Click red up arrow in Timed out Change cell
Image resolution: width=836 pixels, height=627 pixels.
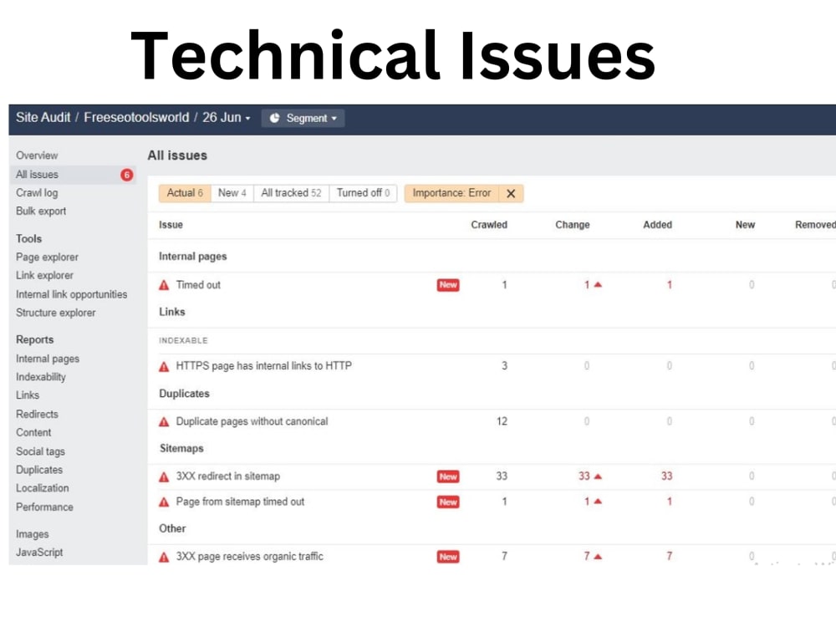(x=599, y=285)
